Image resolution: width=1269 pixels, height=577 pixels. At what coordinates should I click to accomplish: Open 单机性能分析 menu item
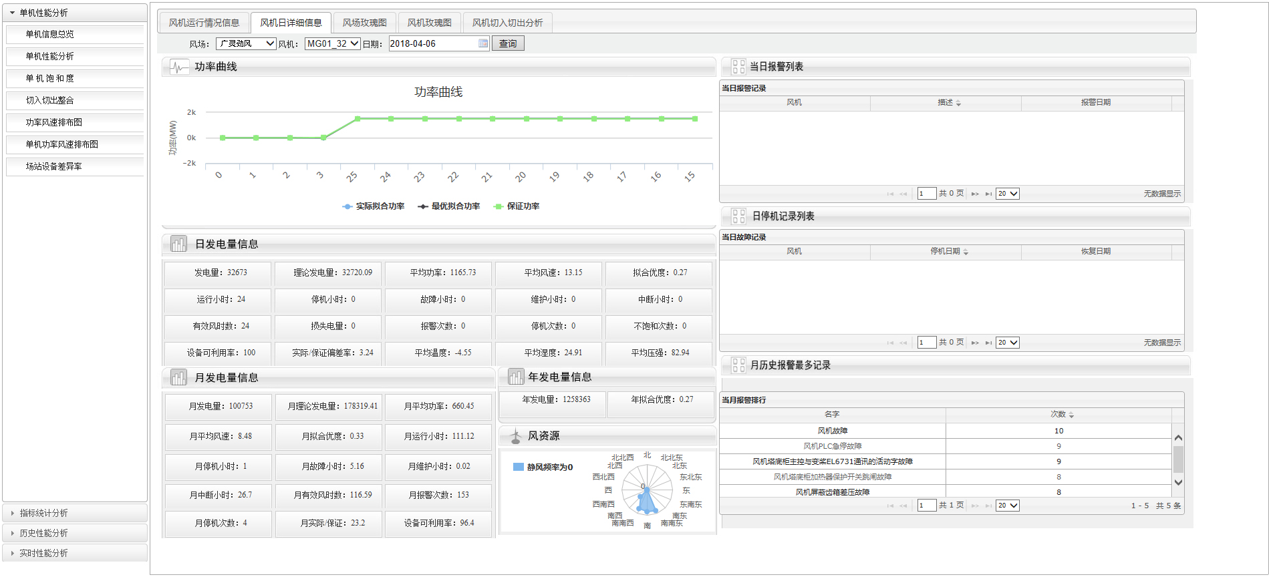75,56
